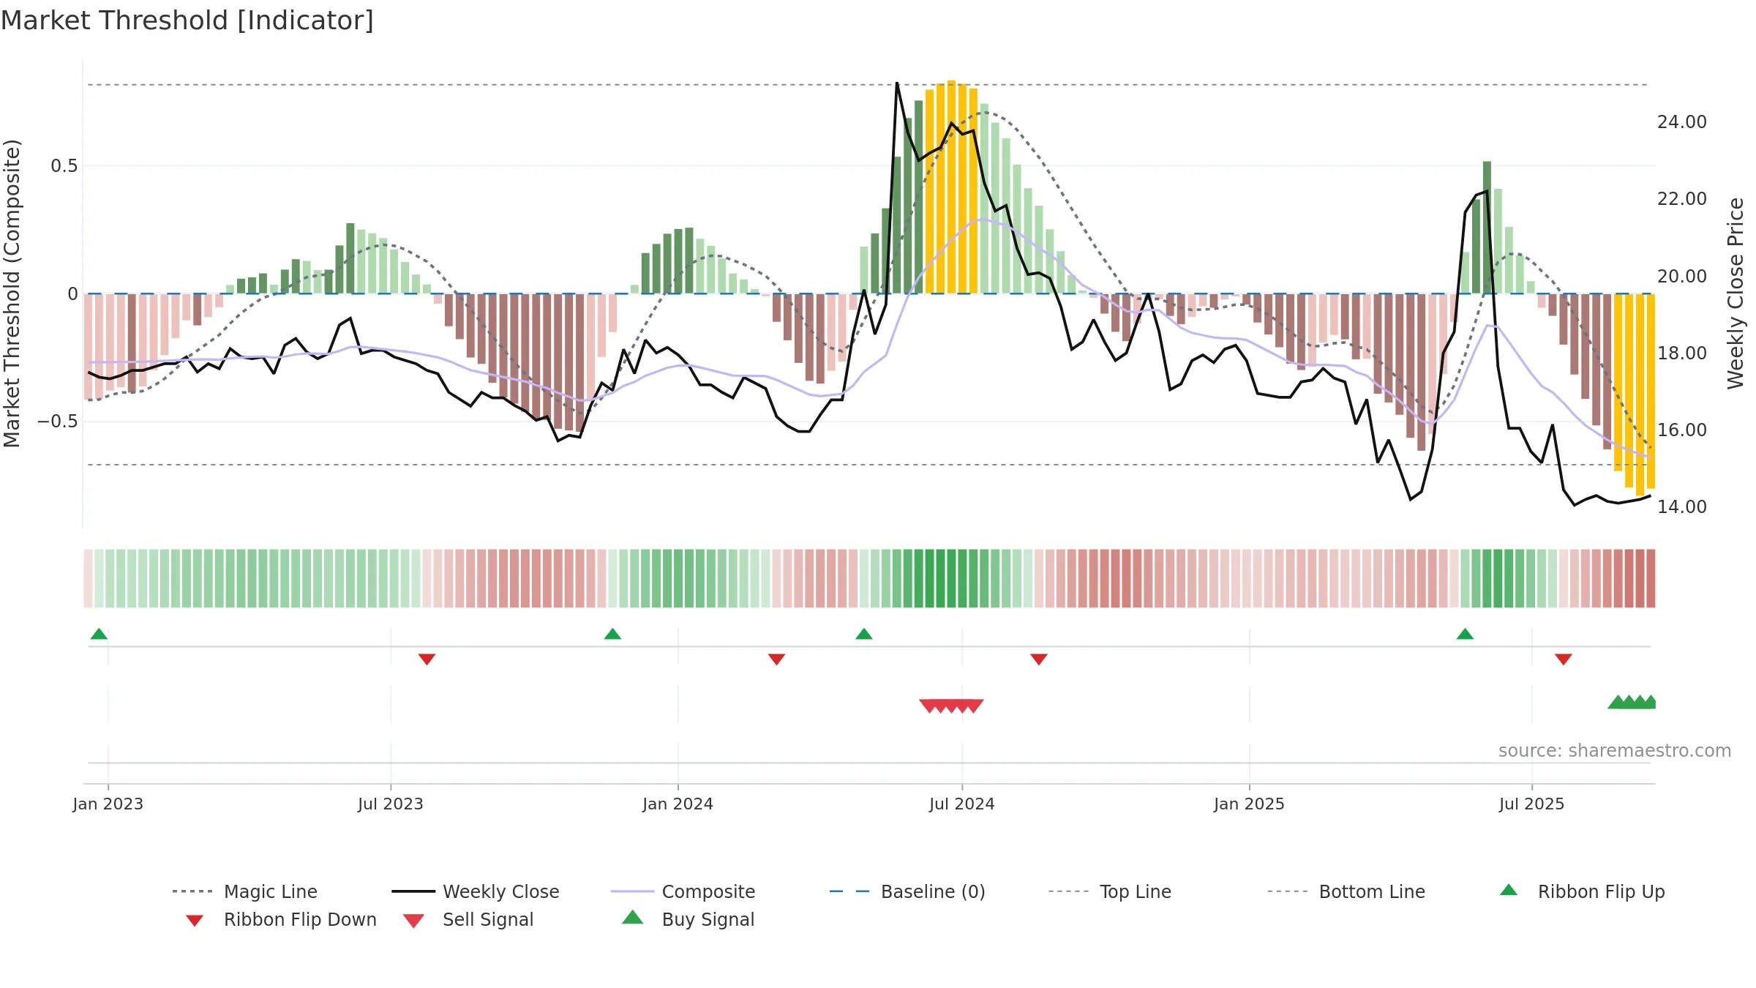Click the 22.00 price axis label
This screenshot has height=988, width=1756.
click(1682, 199)
